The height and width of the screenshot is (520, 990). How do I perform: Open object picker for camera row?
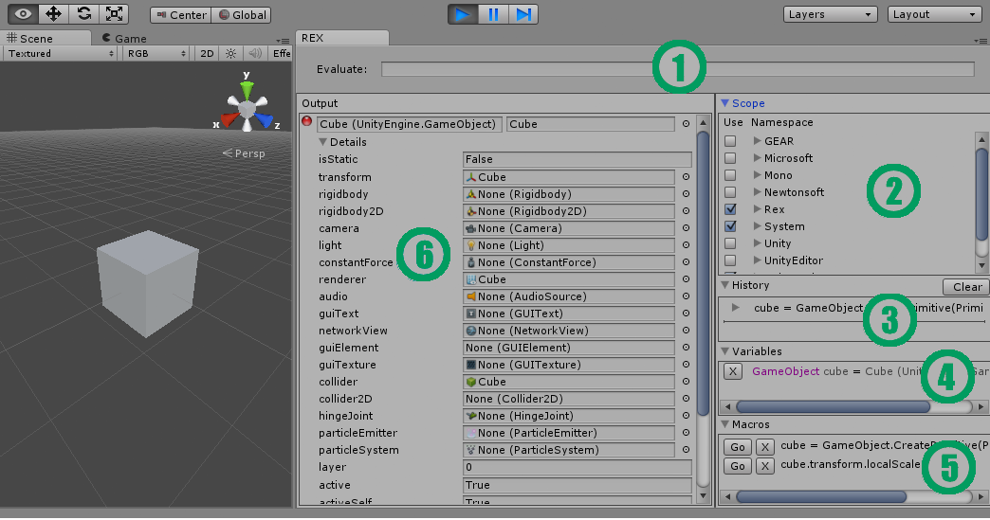(686, 228)
